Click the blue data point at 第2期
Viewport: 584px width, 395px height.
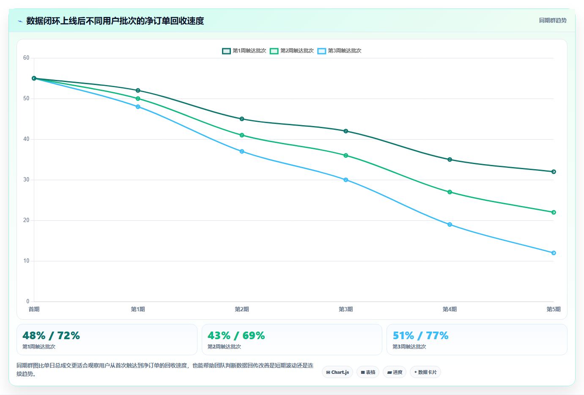coord(242,151)
